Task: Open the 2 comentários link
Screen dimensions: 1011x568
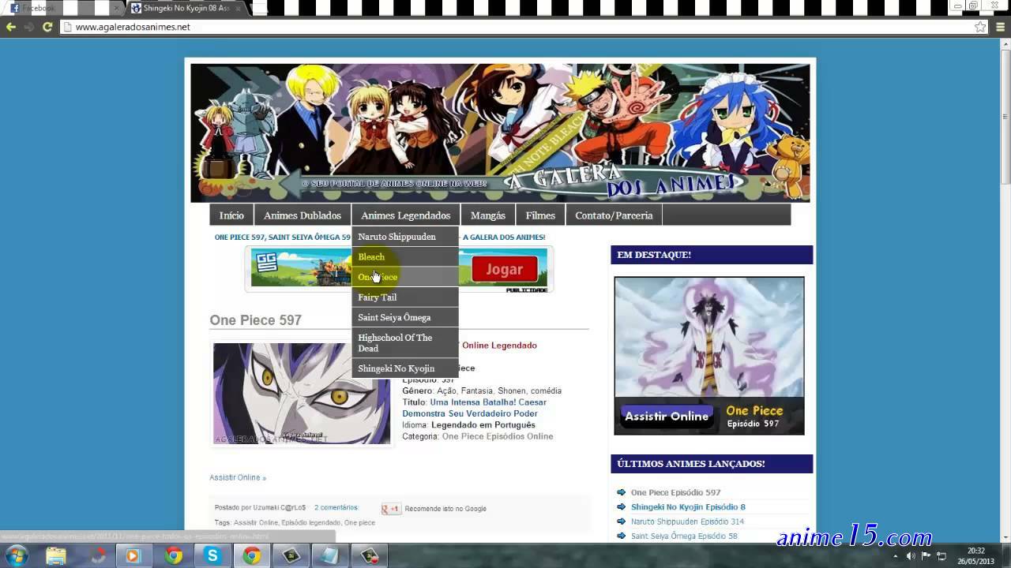Action: pyautogui.click(x=336, y=507)
